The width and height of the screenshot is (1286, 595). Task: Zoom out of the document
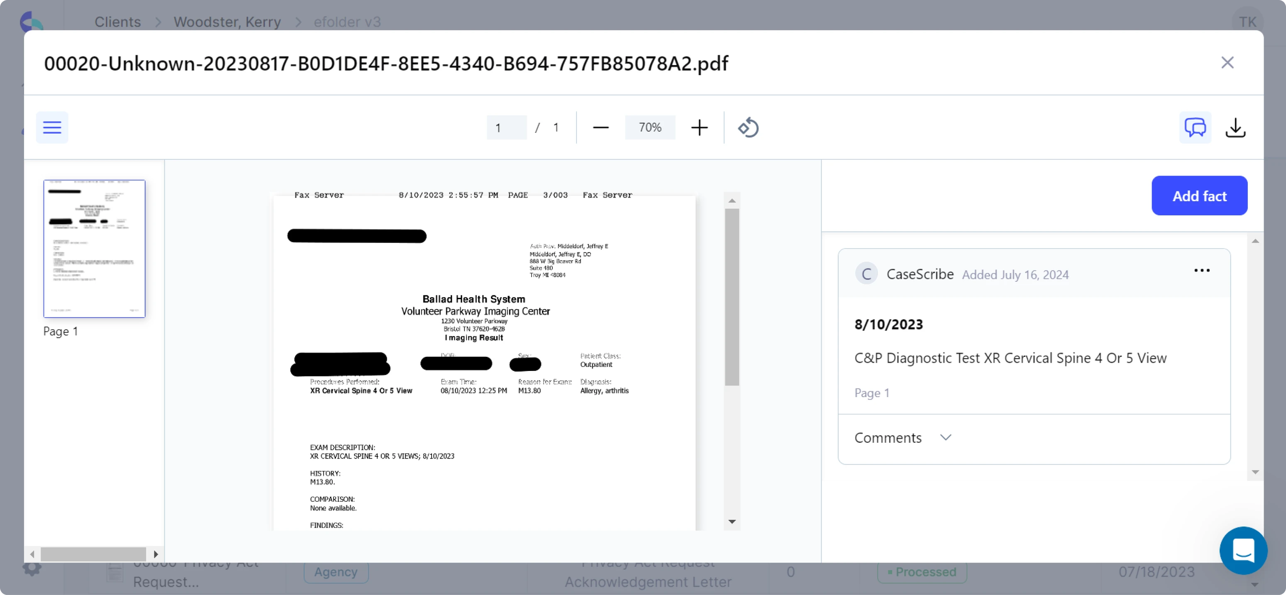(600, 127)
